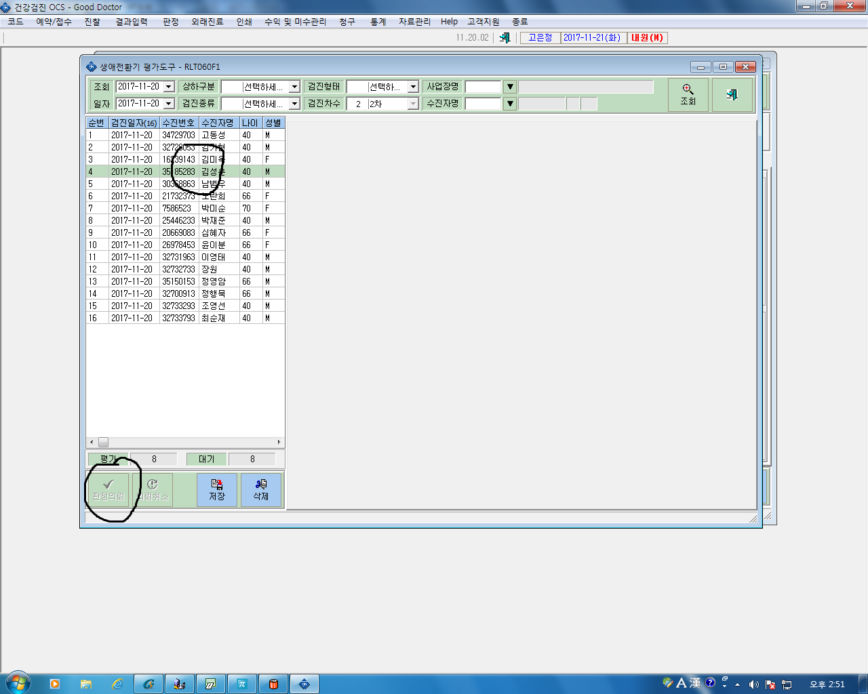Image resolution: width=868 pixels, height=694 pixels.
Task: Expand the 상하구분 dropdown
Action: pyautogui.click(x=294, y=87)
